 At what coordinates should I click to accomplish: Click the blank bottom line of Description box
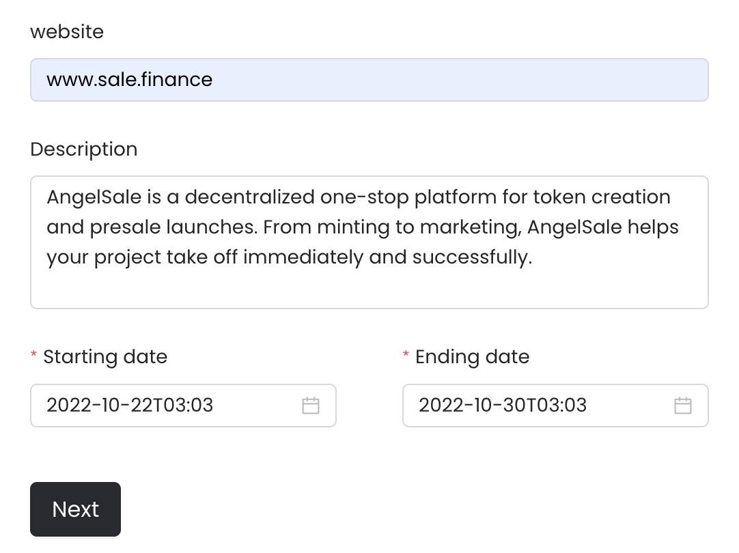tap(369, 289)
